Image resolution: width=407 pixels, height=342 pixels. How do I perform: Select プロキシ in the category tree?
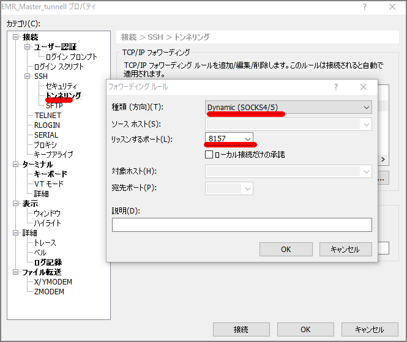tap(46, 145)
